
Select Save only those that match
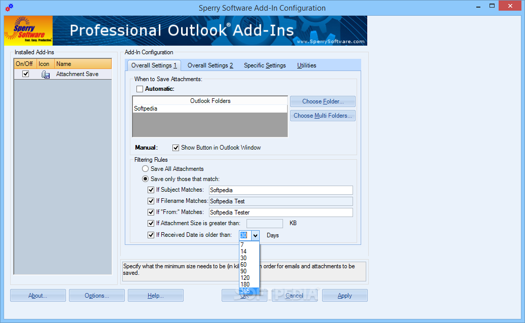click(145, 179)
